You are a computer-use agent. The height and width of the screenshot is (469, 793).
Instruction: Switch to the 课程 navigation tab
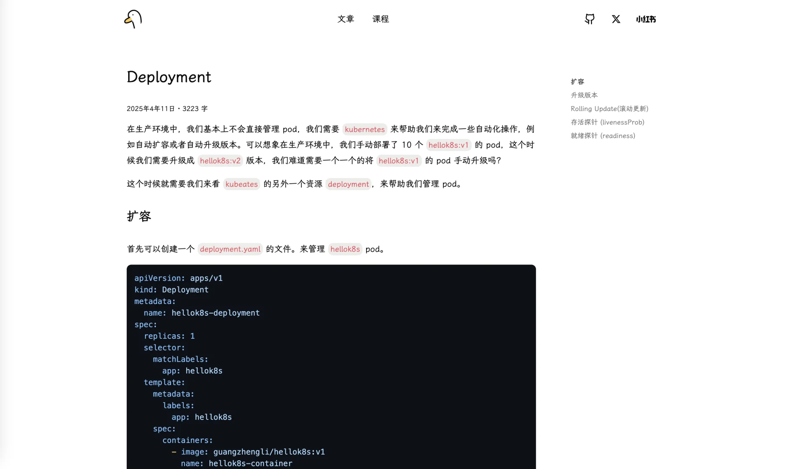(380, 19)
